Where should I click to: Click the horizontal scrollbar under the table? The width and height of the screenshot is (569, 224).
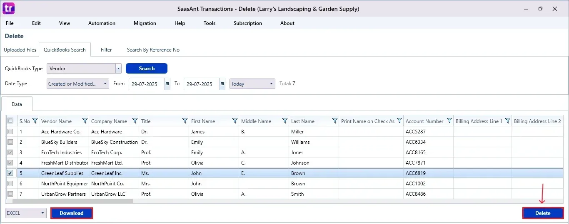pyautogui.click(x=72, y=201)
